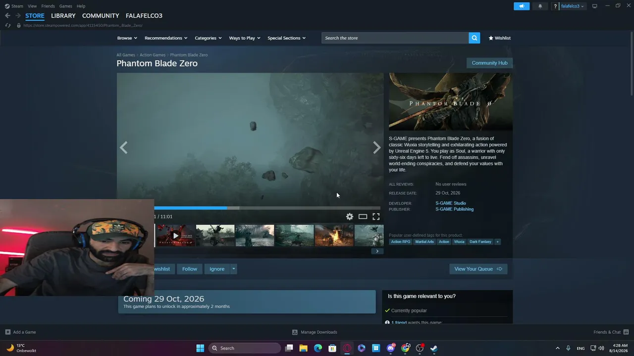Click the store search magnifier button
634x356 pixels.
click(474, 38)
